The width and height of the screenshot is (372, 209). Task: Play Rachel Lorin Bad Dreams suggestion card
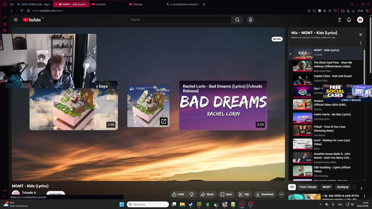[x=223, y=105]
